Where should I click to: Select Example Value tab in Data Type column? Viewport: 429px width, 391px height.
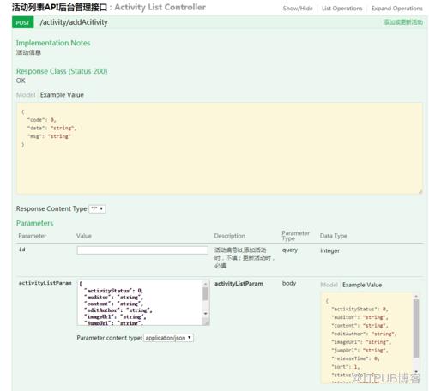click(x=362, y=285)
